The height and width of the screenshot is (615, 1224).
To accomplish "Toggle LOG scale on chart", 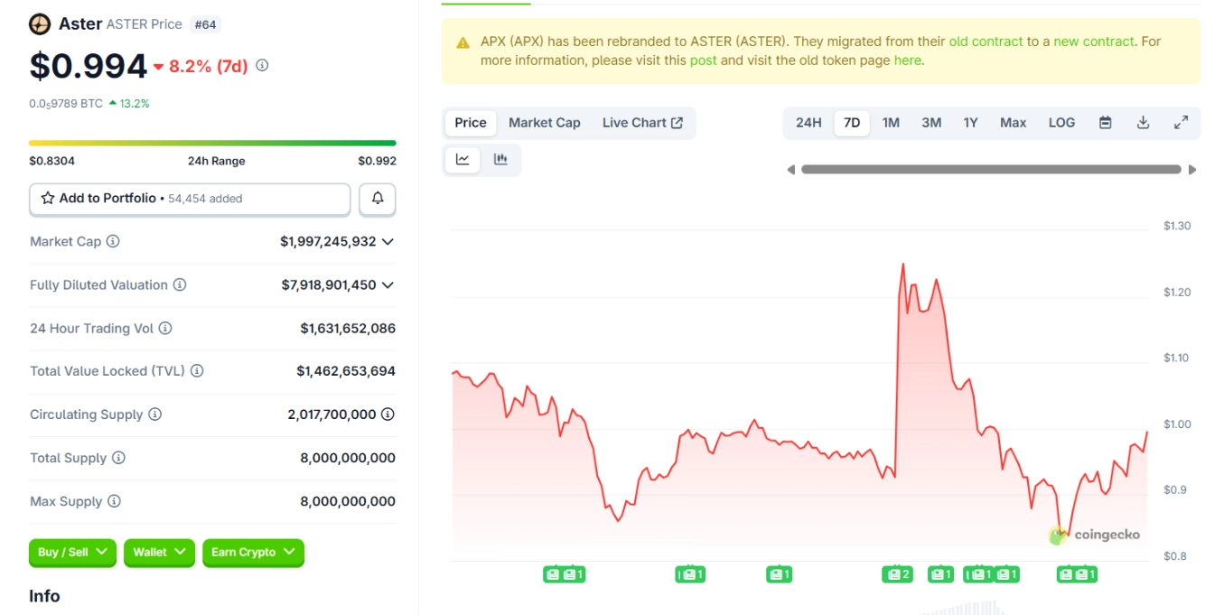I will [x=1061, y=123].
